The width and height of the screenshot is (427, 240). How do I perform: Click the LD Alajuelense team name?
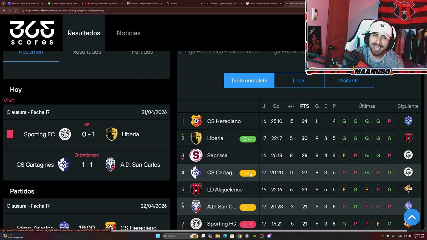point(225,190)
